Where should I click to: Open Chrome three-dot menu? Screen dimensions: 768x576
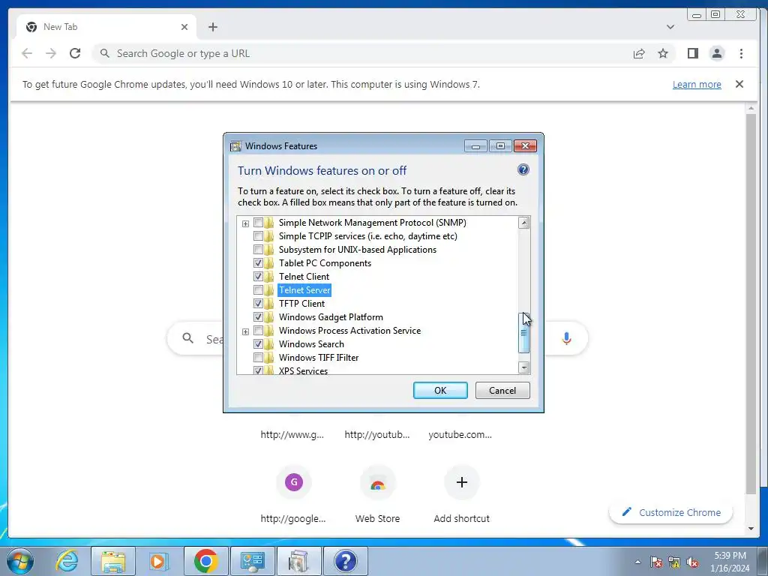(741, 53)
